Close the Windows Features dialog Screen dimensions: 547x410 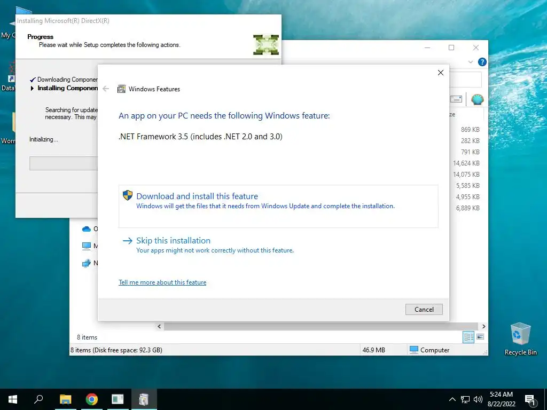[441, 73]
